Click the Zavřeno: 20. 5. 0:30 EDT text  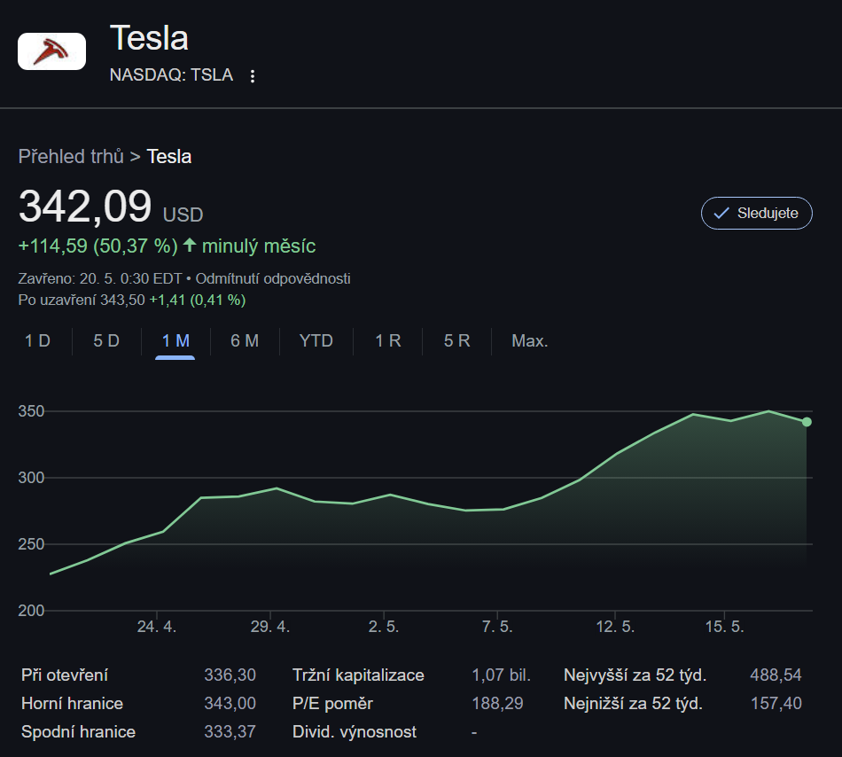tap(100, 278)
